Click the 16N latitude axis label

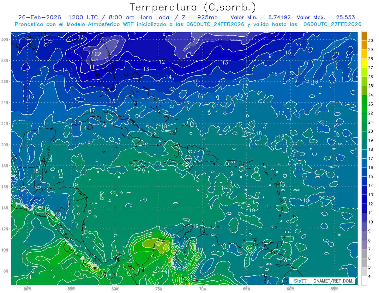[5, 187]
